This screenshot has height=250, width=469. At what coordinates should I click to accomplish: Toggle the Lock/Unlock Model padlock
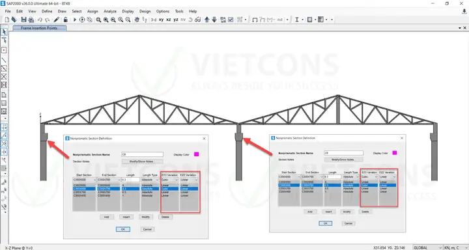tap(66, 20)
